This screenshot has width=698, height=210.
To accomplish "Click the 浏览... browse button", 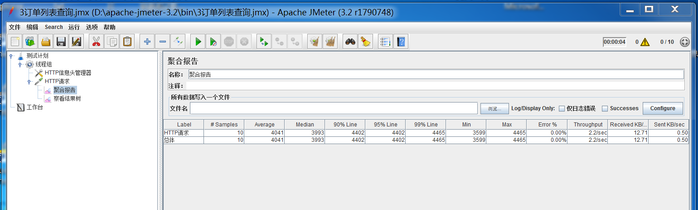I will point(494,108).
